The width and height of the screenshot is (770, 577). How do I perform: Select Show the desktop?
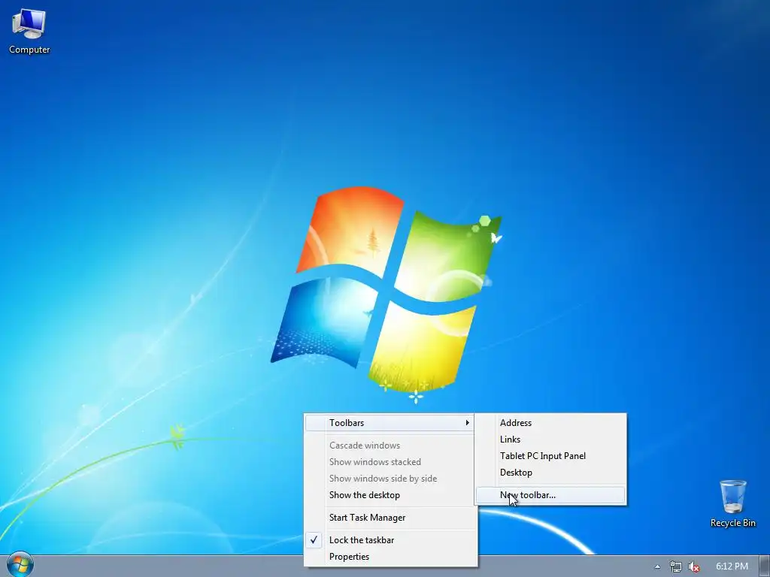pos(391,495)
